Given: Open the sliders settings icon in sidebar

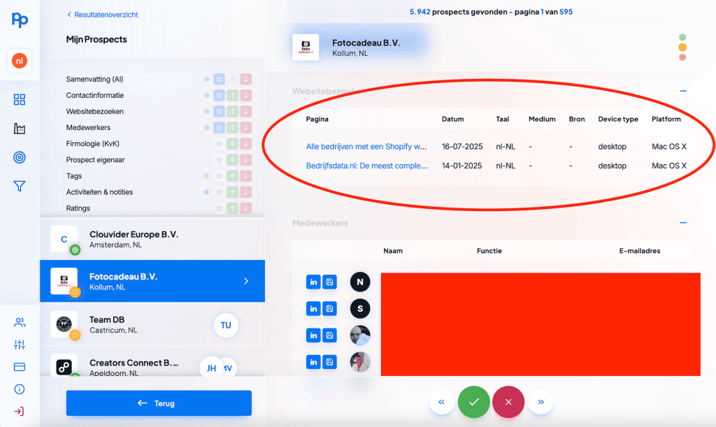Looking at the screenshot, I should point(20,345).
